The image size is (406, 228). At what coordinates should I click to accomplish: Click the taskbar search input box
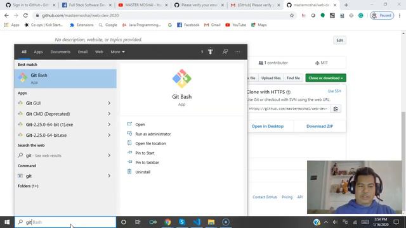[65, 222]
